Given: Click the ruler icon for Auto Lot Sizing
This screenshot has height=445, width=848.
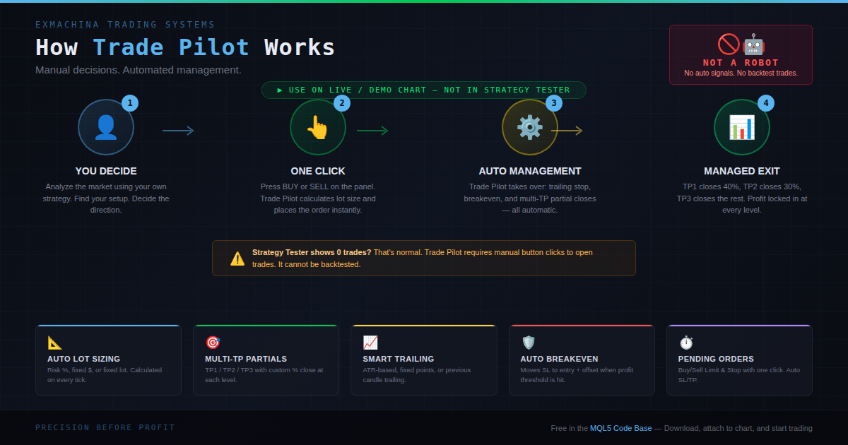Looking at the screenshot, I should 54,343.
